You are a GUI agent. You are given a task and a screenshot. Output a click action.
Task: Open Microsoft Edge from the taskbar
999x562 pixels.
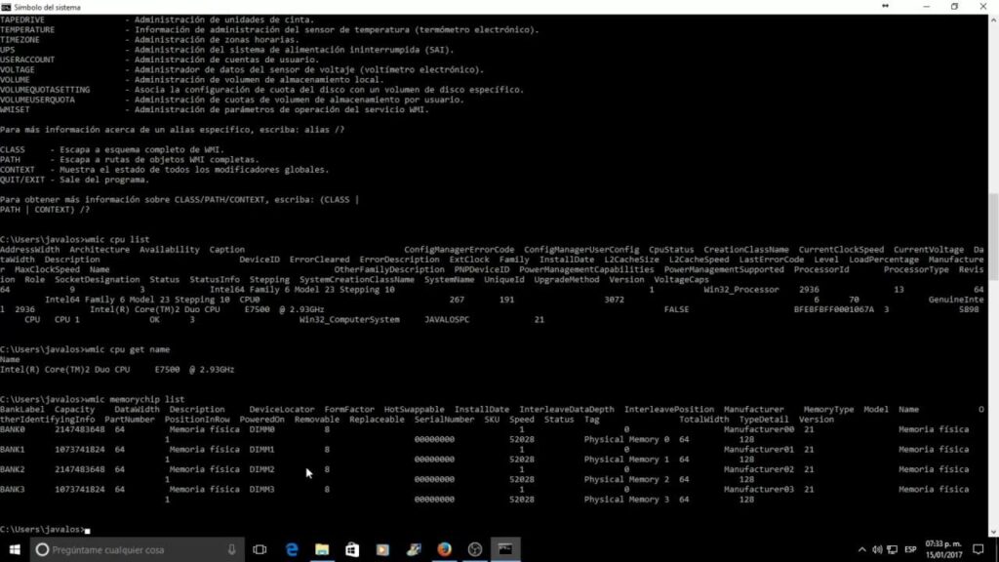(x=292, y=549)
